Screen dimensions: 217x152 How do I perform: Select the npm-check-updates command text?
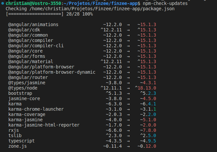[x=165, y=3]
